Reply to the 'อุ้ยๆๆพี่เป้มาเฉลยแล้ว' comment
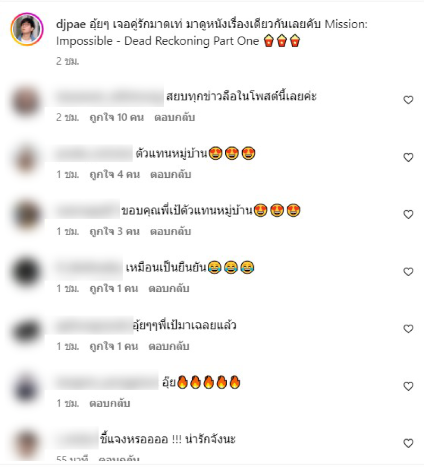 click(169, 346)
